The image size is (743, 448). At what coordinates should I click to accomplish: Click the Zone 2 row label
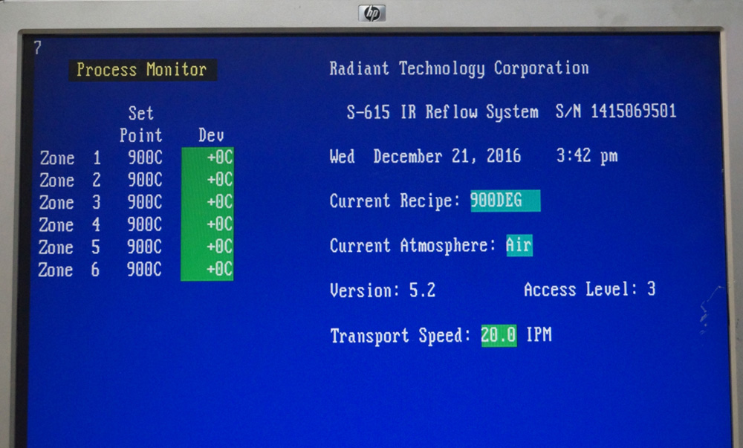pyautogui.click(x=70, y=180)
